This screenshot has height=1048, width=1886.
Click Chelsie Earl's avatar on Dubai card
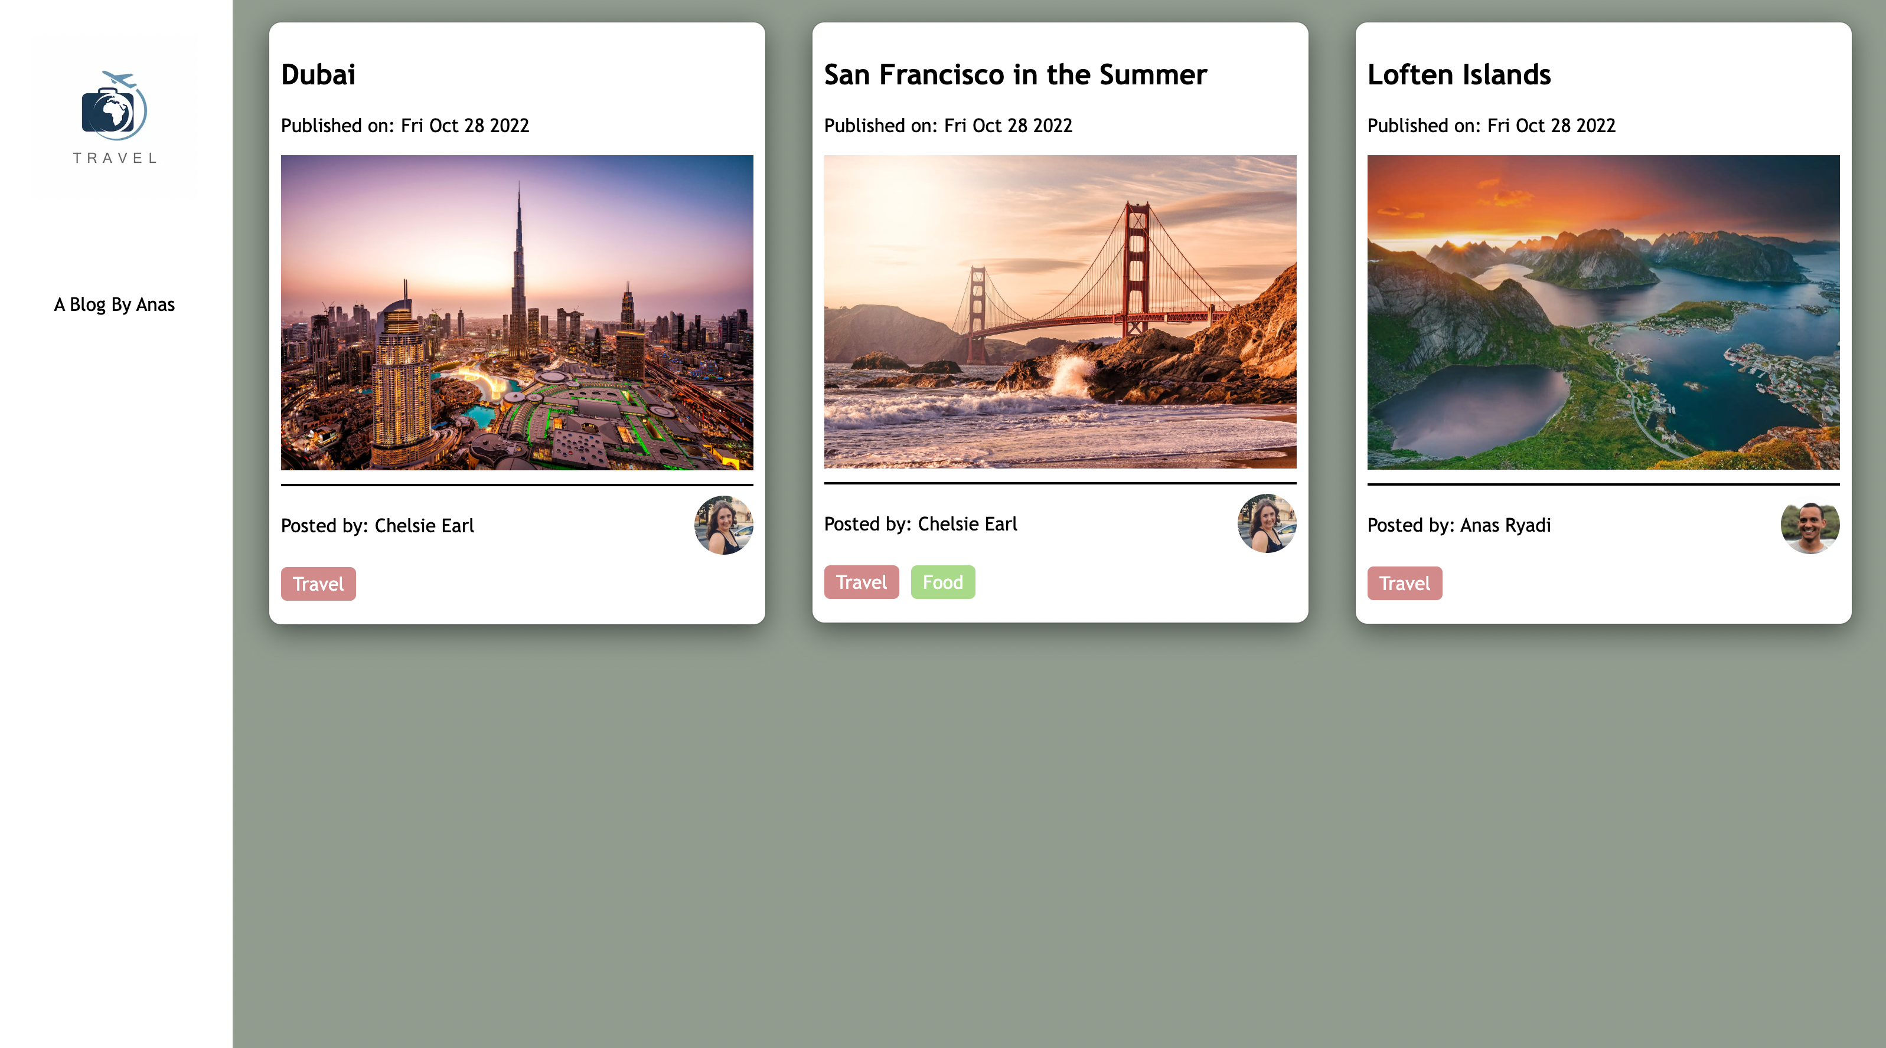coord(723,525)
